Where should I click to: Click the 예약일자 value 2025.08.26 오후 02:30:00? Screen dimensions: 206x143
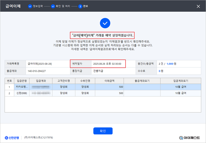point(107,64)
